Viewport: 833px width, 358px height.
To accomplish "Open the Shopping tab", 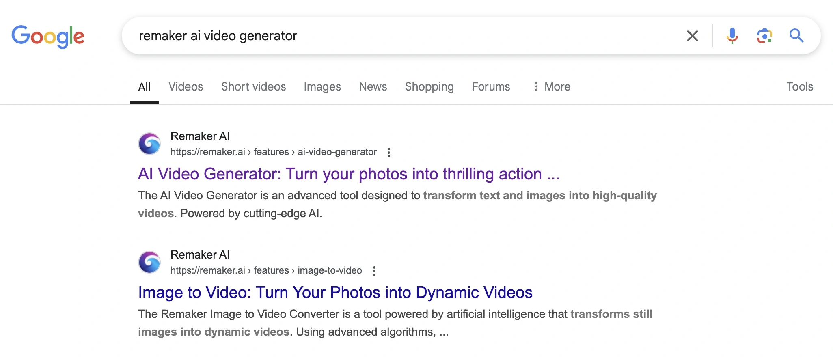I will point(429,86).
